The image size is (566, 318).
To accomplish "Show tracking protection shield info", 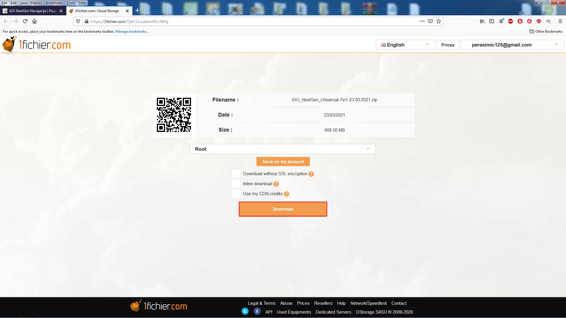I will [78, 21].
